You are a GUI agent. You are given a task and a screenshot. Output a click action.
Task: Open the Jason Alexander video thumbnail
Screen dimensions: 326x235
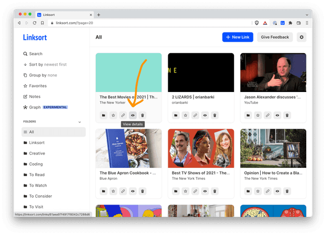click(273, 72)
